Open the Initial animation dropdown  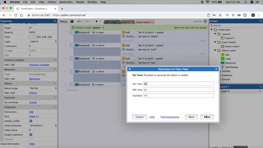pyautogui.click(x=43, y=125)
